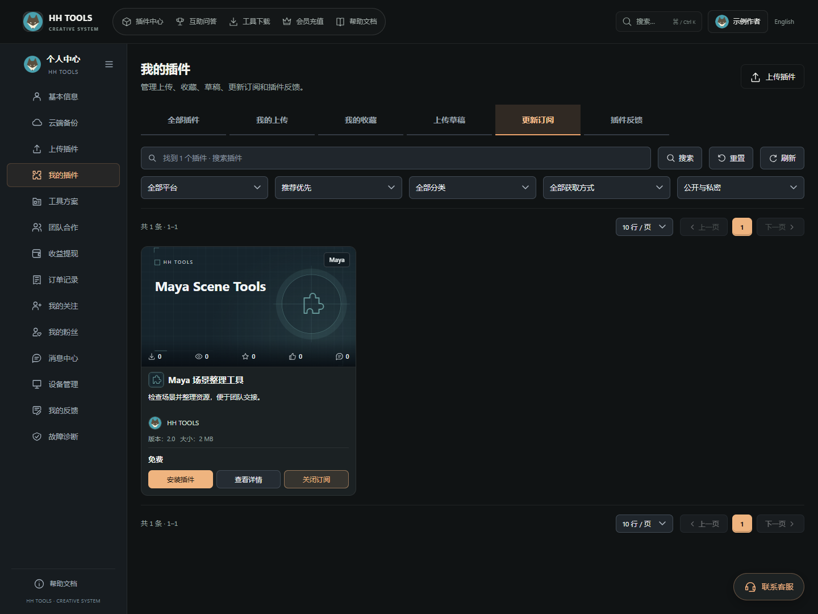The height and width of the screenshot is (614, 818).
Task: Open 会员充值 in the top navigation
Action: pos(303,22)
